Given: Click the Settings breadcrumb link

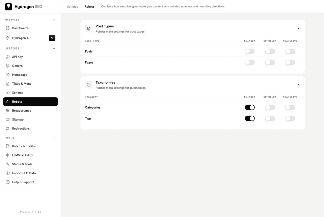Looking at the screenshot, I should click(x=72, y=7).
